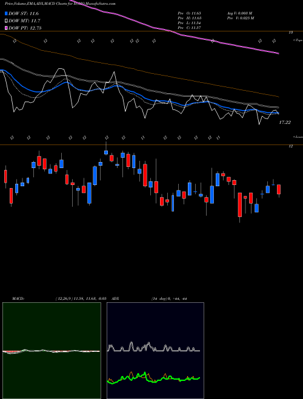Click the magenta DOW PT legend swatch
This screenshot has width=303, height=399.
pyautogui.click(x=7, y=28)
